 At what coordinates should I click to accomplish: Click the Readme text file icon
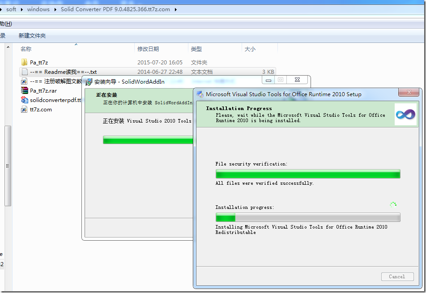[25, 72]
